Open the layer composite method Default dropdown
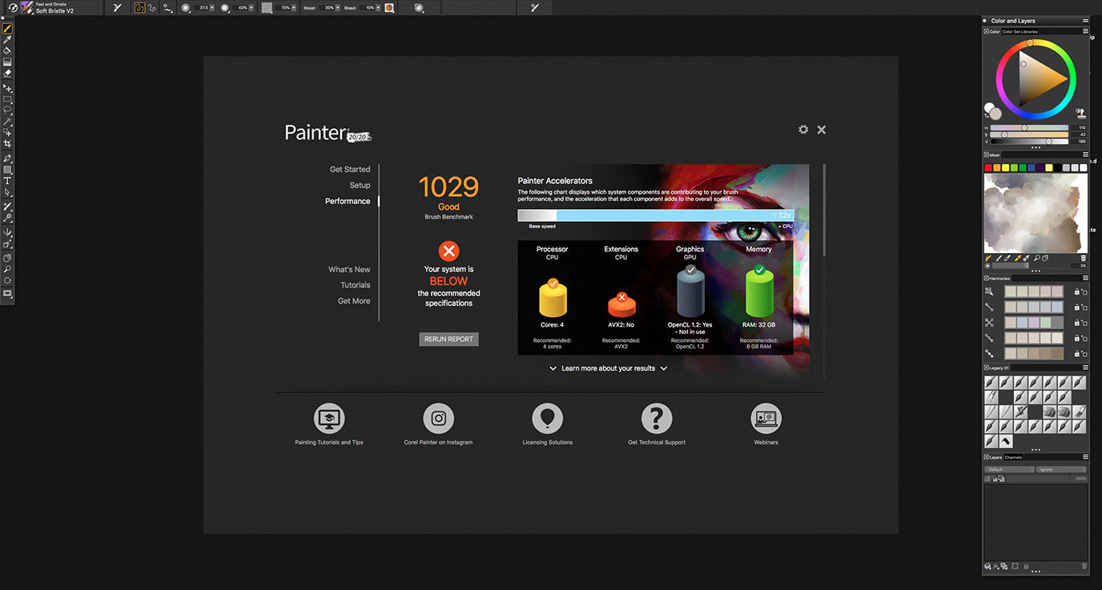The image size is (1102, 590). (1009, 469)
